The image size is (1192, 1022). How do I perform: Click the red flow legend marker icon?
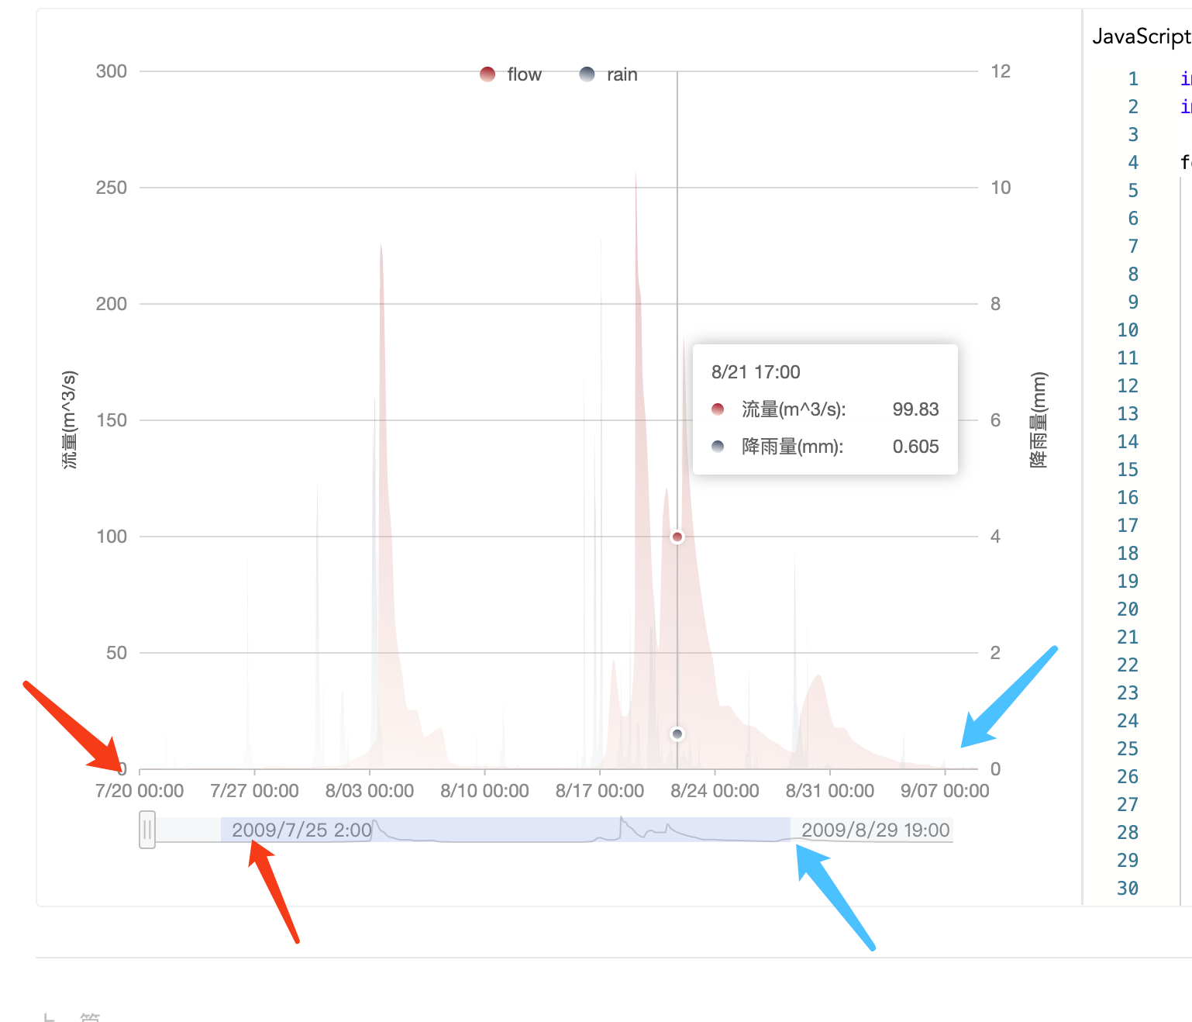(x=487, y=74)
